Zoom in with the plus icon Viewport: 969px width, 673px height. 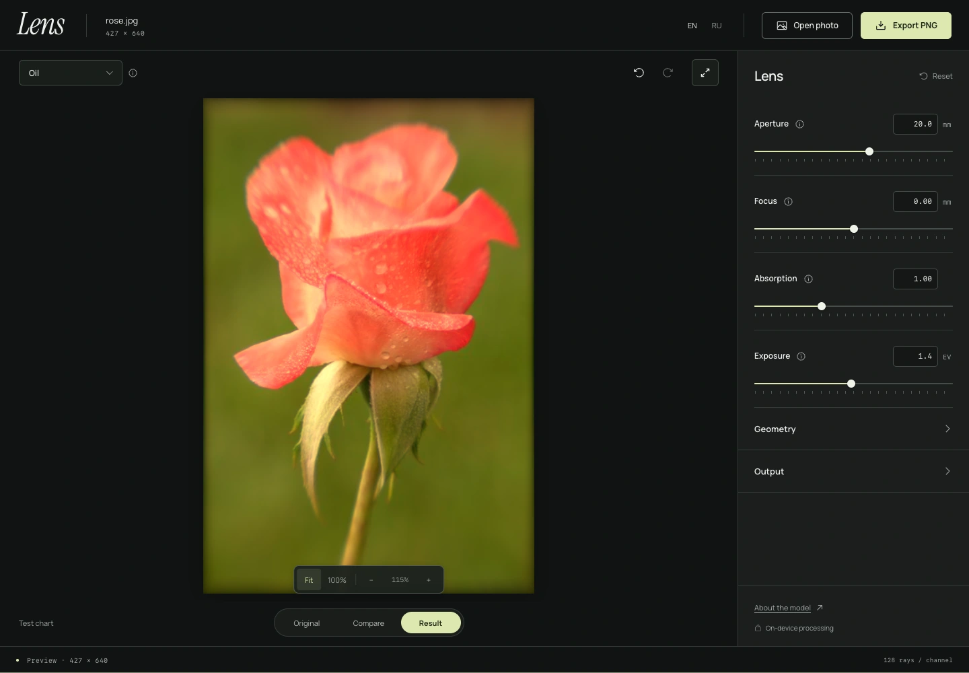click(429, 580)
